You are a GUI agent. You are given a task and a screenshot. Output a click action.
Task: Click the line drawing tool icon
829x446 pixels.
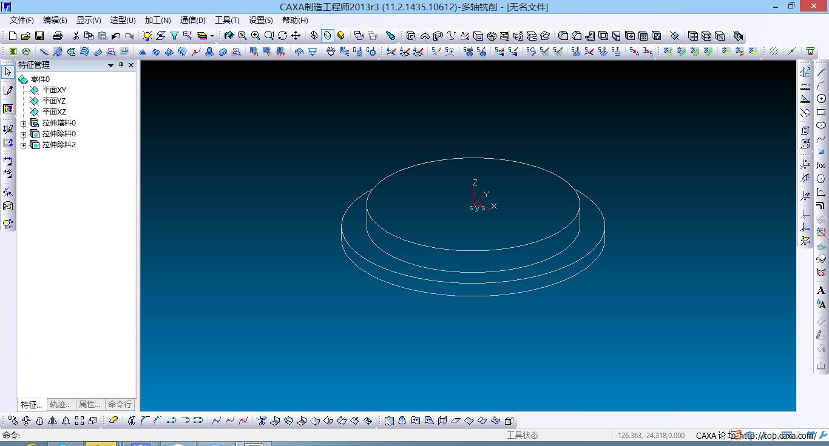point(821,72)
